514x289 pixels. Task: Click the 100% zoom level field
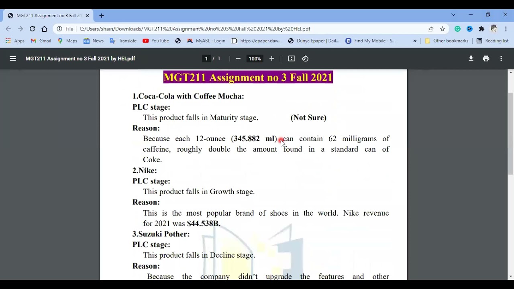(x=255, y=59)
